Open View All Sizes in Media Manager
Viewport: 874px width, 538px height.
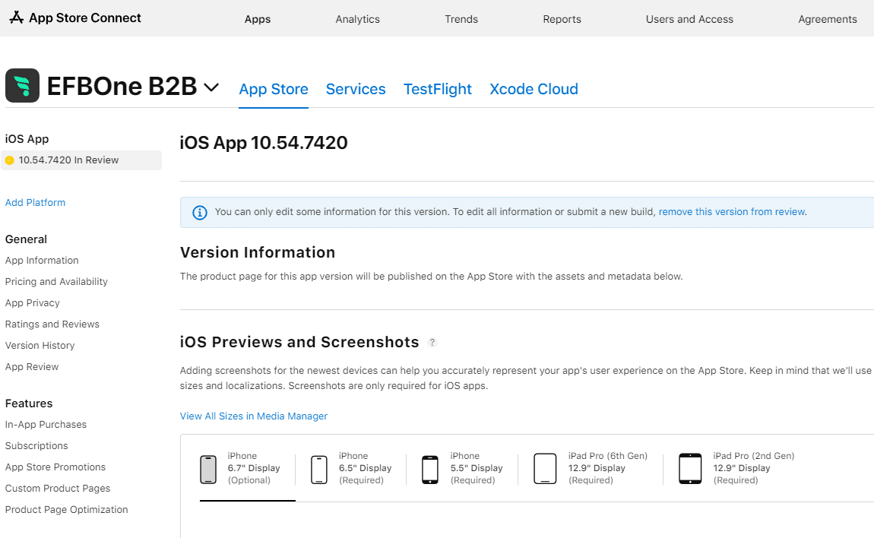pyautogui.click(x=254, y=416)
